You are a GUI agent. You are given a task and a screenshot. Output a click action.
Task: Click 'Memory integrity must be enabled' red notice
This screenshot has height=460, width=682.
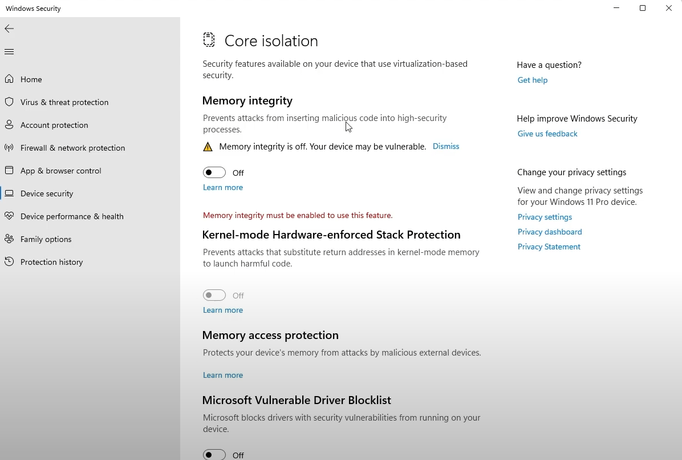pyautogui.click(x=298, y=215)
